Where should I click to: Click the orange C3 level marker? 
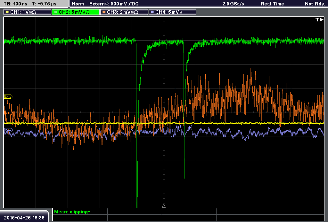tap(8, 113)
